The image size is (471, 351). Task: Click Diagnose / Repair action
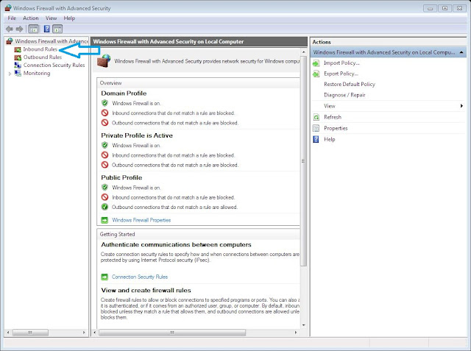(x=344, y=95)
